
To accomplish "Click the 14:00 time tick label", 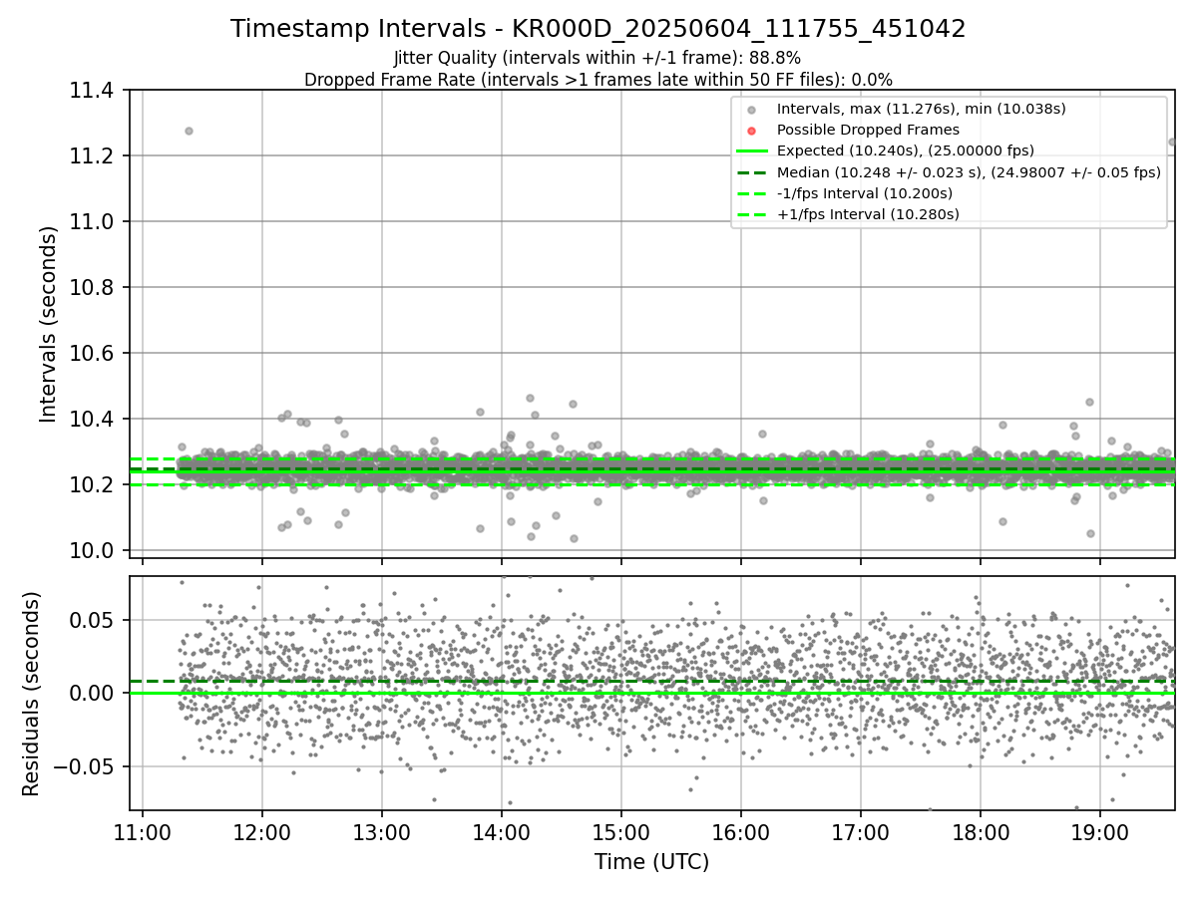I will coord(502,833).
